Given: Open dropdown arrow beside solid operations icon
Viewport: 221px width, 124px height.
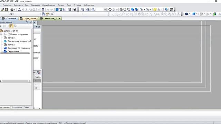Looking at the screenshot, I should [189, 14].
